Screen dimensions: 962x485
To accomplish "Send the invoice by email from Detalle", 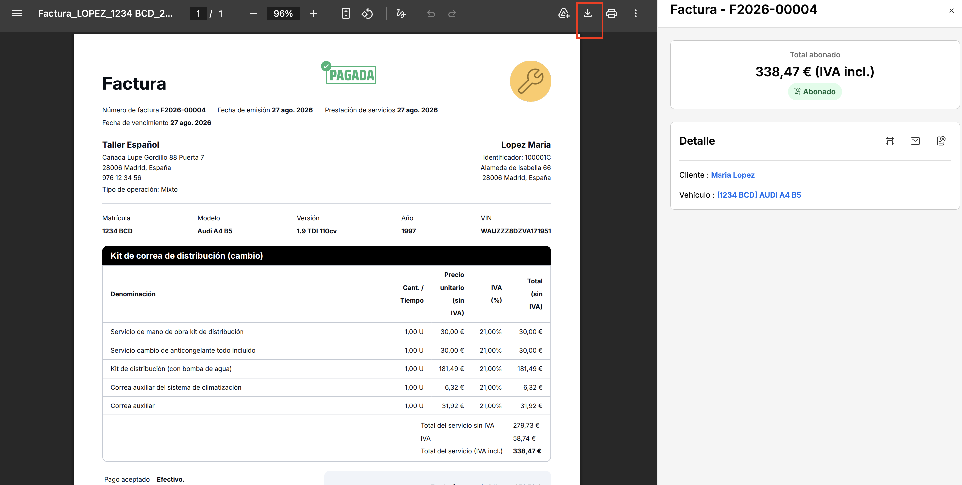I will pos(915,141).
